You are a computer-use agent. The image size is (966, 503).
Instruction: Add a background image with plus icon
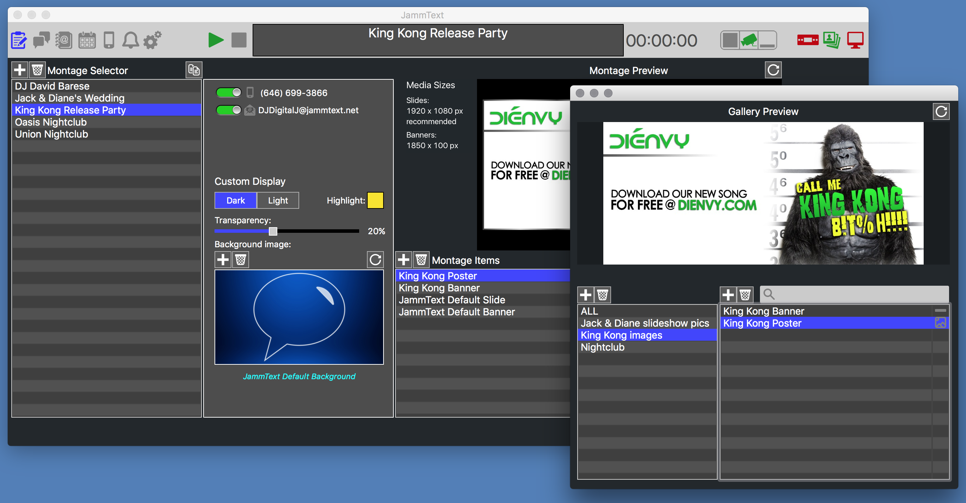(x=223, y=259)
